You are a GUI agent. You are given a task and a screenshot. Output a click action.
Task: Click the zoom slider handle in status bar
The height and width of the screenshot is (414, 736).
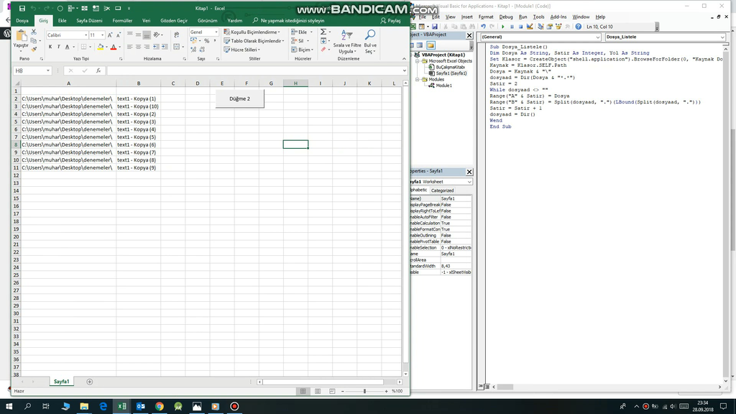[364, 391]
